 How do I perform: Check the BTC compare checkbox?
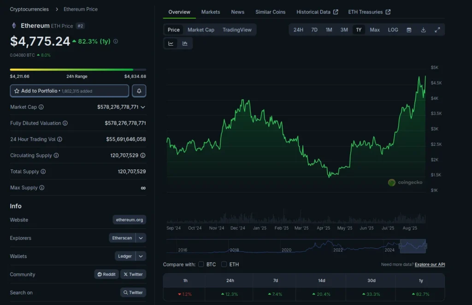click(201, 264)
